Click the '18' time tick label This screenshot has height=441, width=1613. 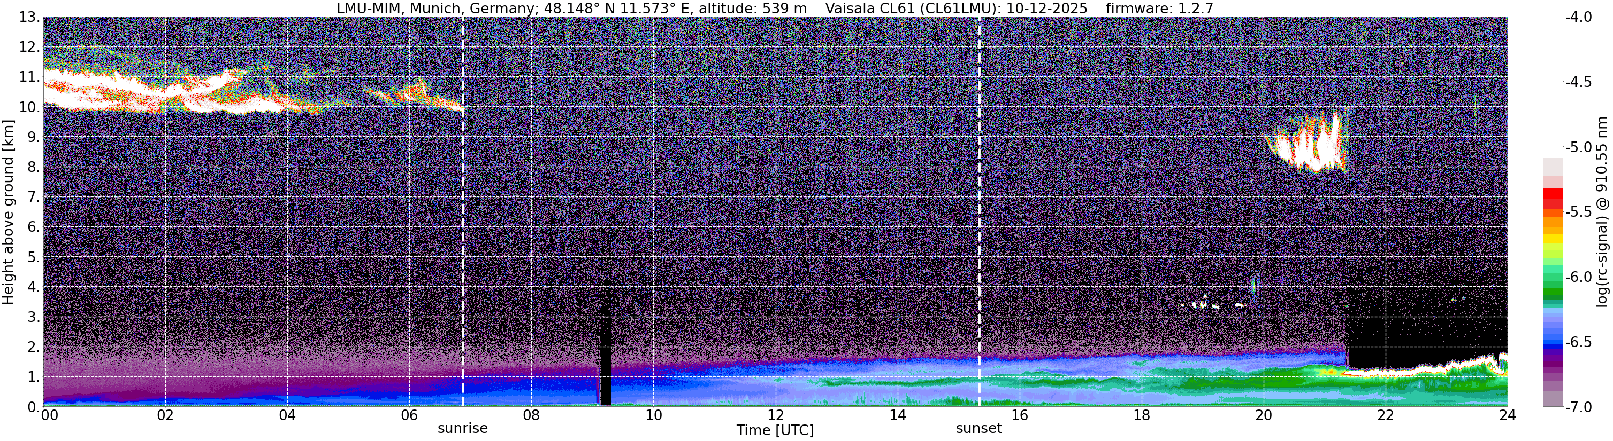(1142, 415)
